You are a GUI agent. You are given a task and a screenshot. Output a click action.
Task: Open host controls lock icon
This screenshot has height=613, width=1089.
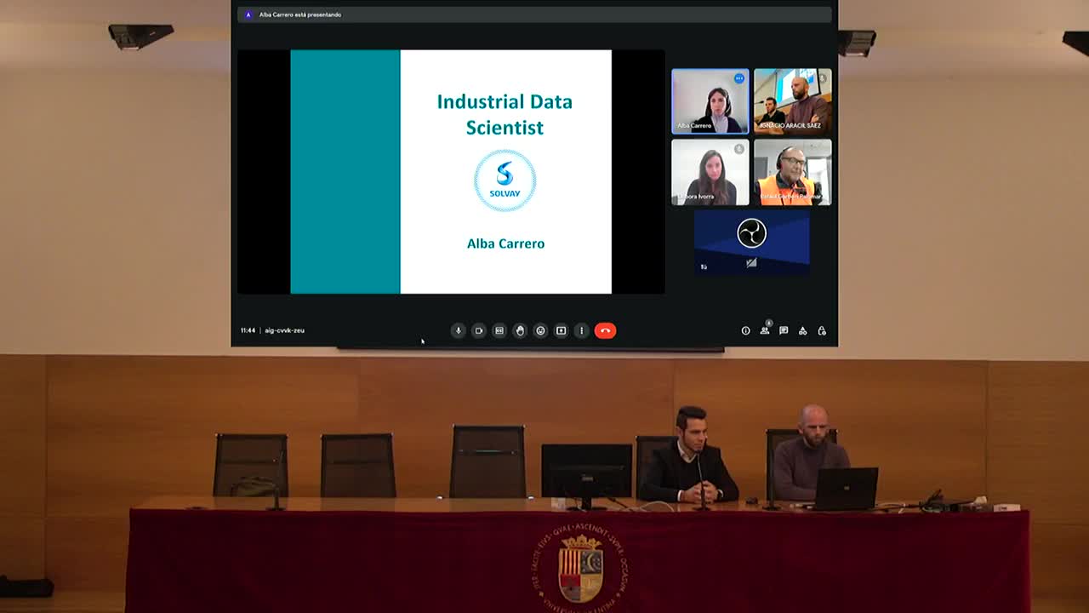(822, 330)
